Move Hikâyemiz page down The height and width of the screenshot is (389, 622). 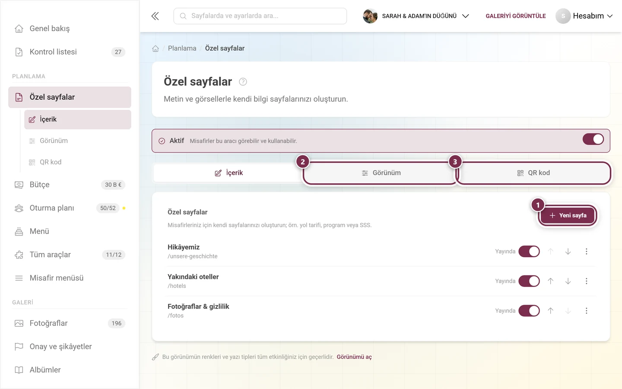(568, 252)
